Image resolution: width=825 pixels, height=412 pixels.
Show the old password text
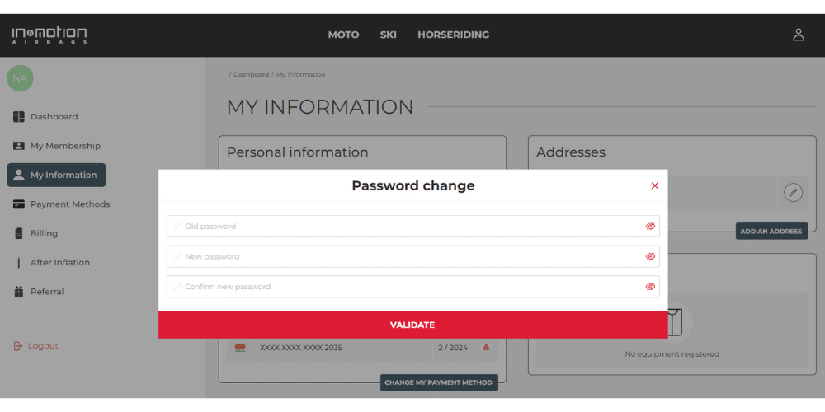pyautogui.click(x=650, y=227)
